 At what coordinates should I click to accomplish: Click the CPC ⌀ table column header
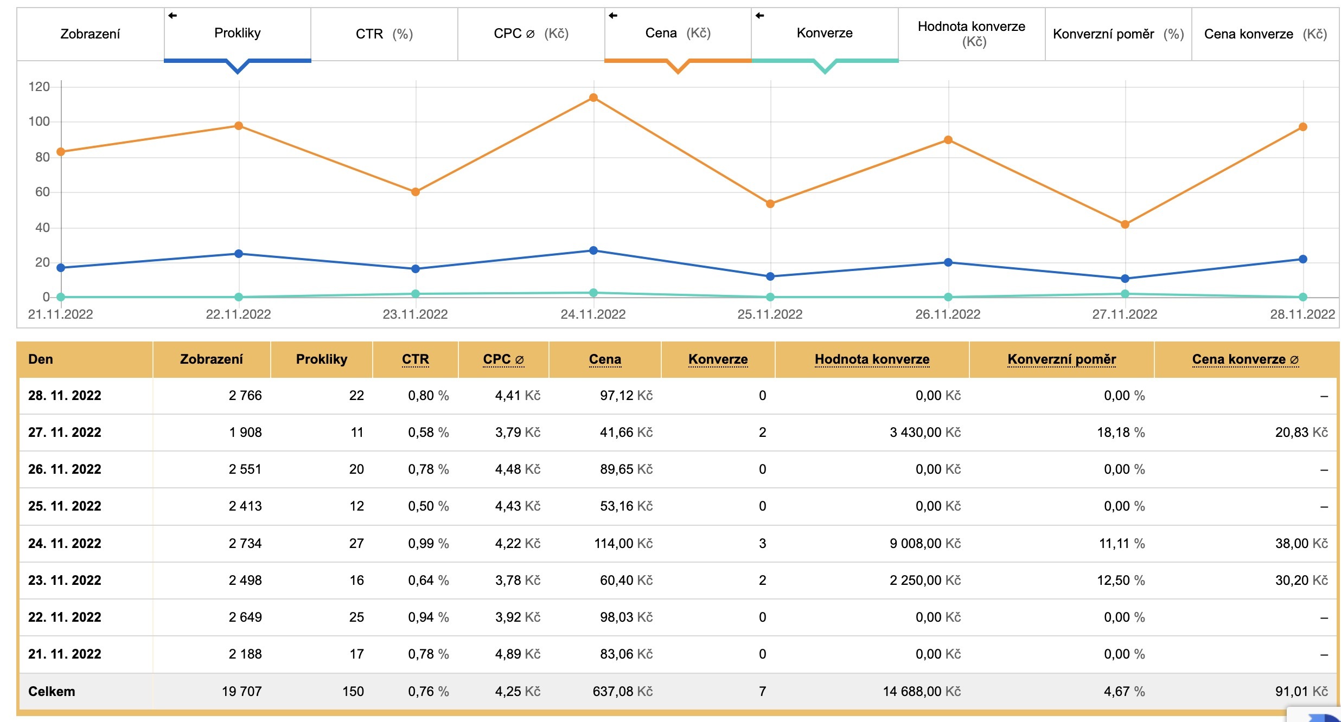pos(503,359)
